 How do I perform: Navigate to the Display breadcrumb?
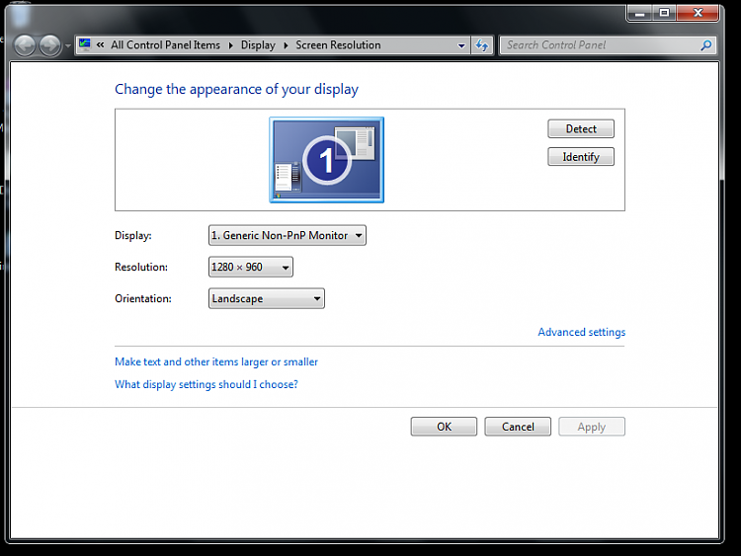[258, 44]
